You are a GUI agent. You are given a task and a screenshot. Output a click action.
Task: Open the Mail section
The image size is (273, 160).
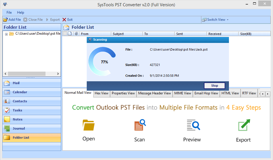[32, 83]
